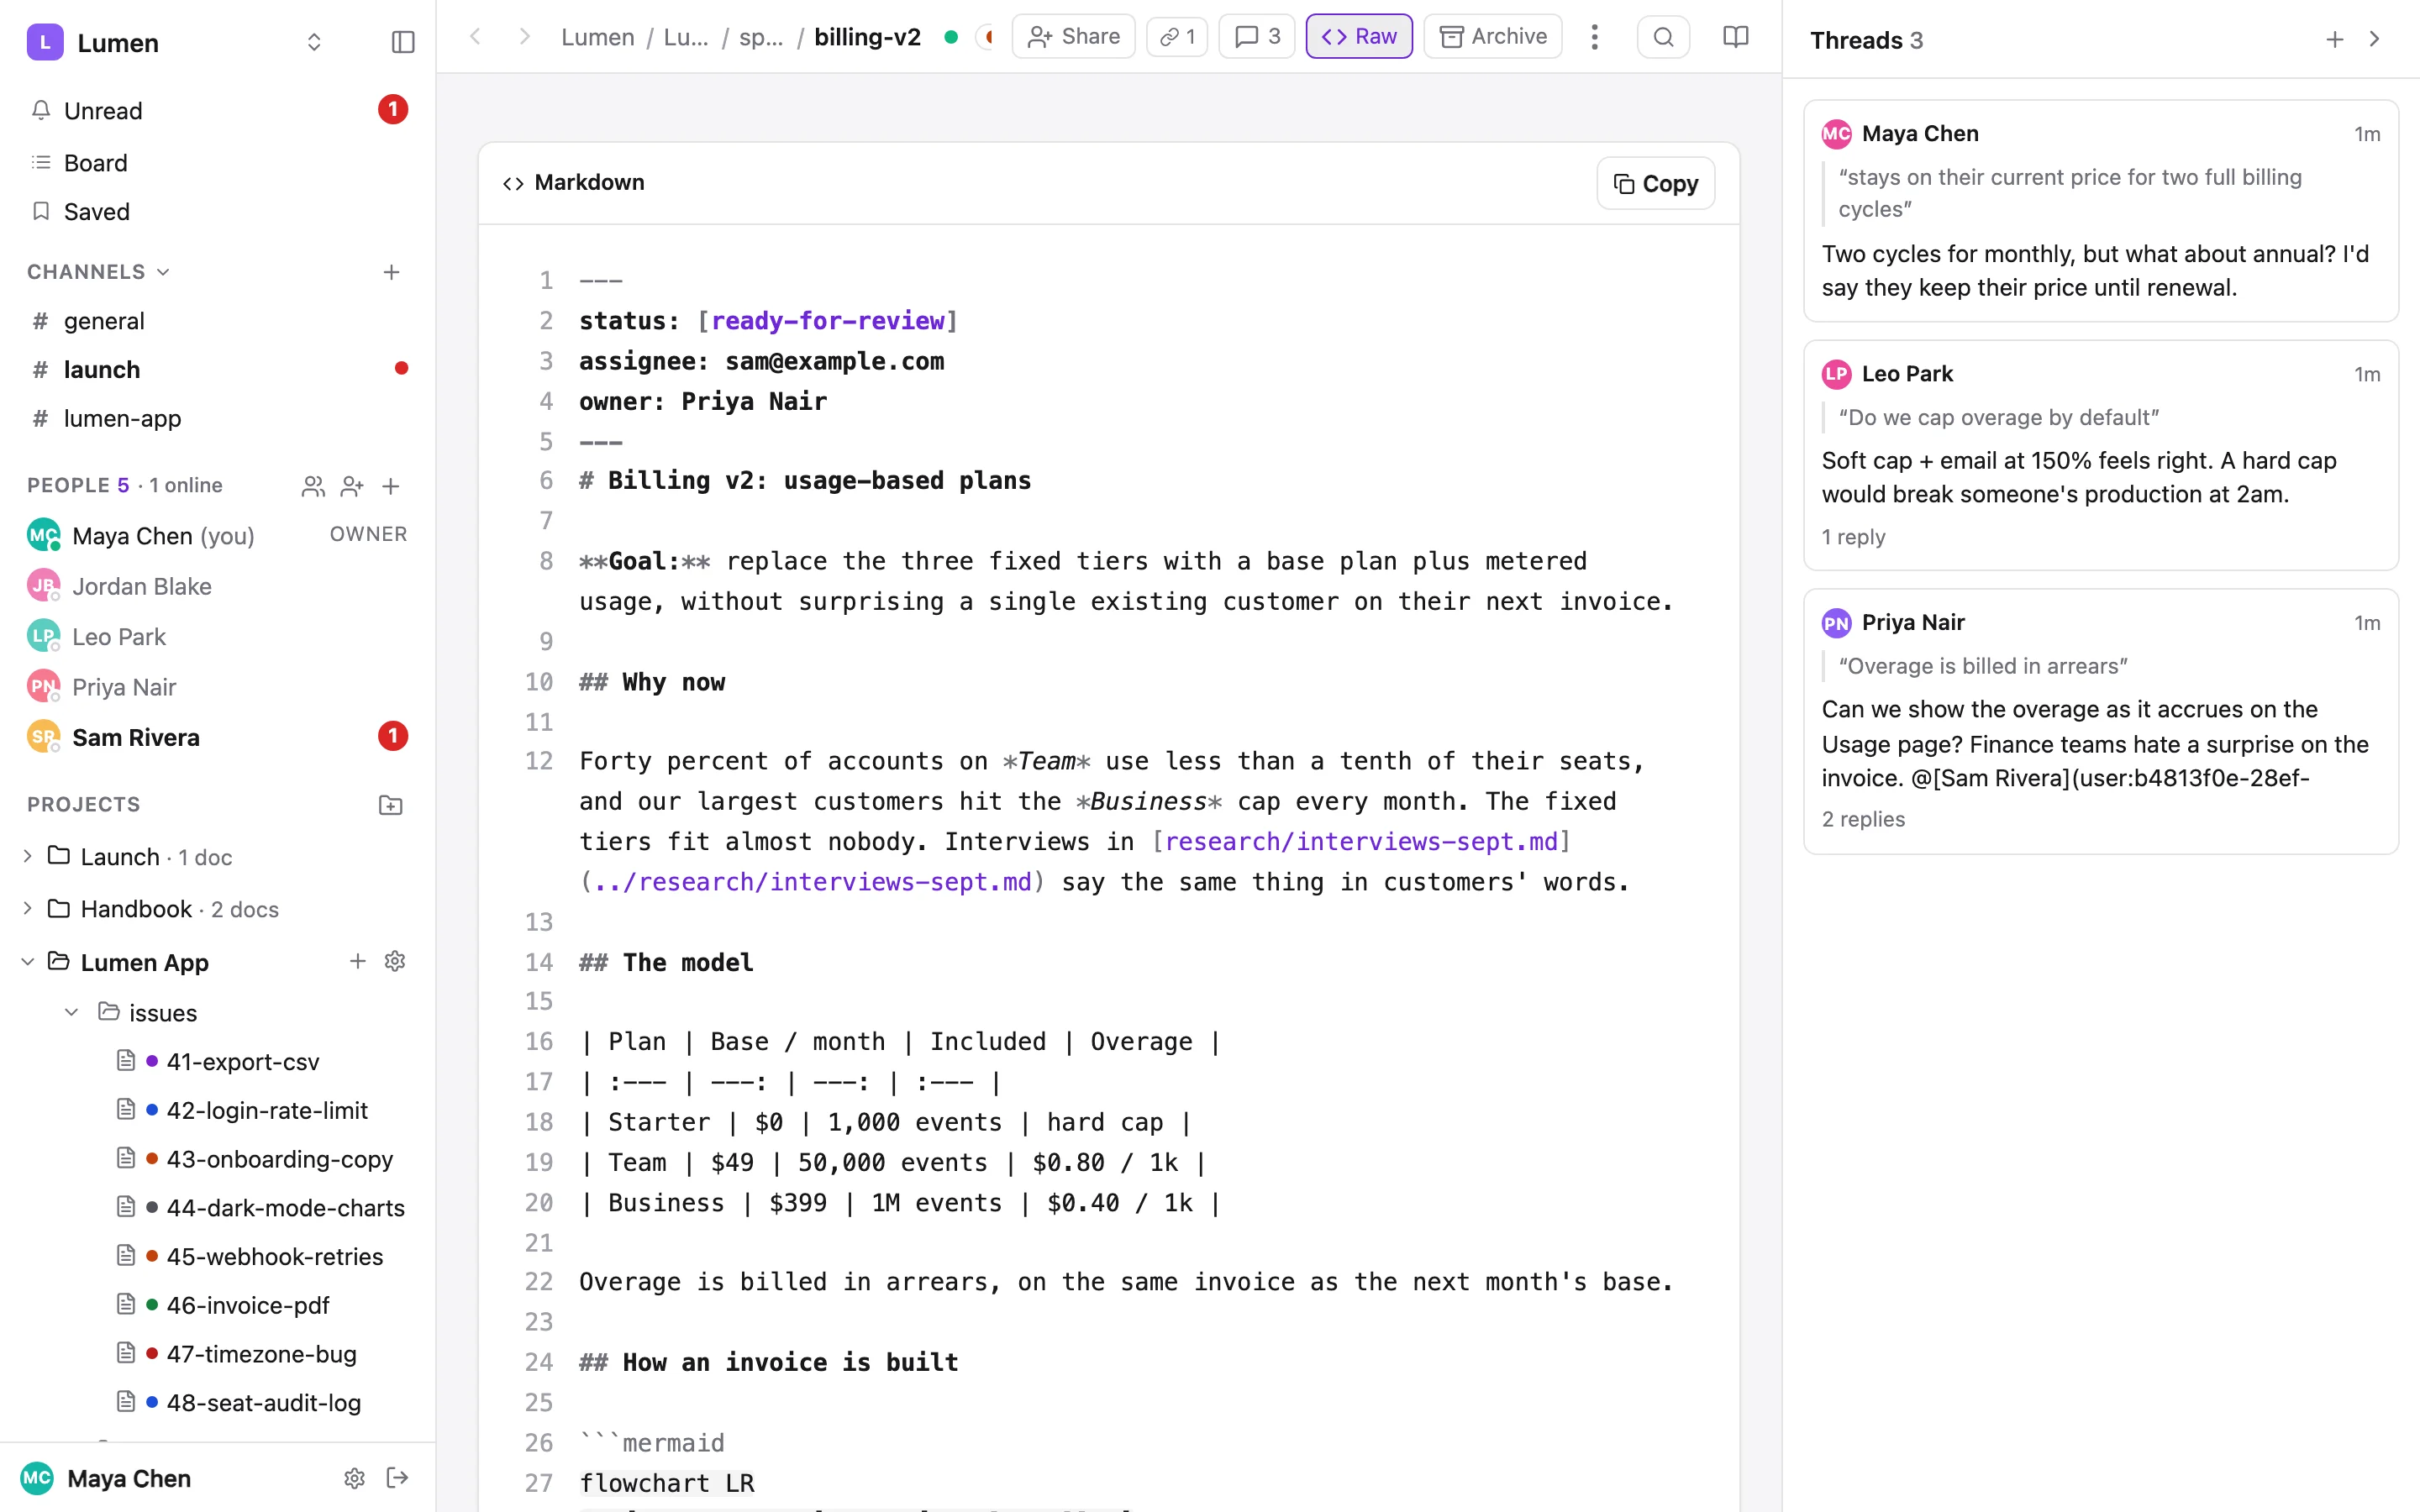This screenshot has width=2420, height=1512.
Task: Add a new thread with the plus icon
Action: [2335, 39]
